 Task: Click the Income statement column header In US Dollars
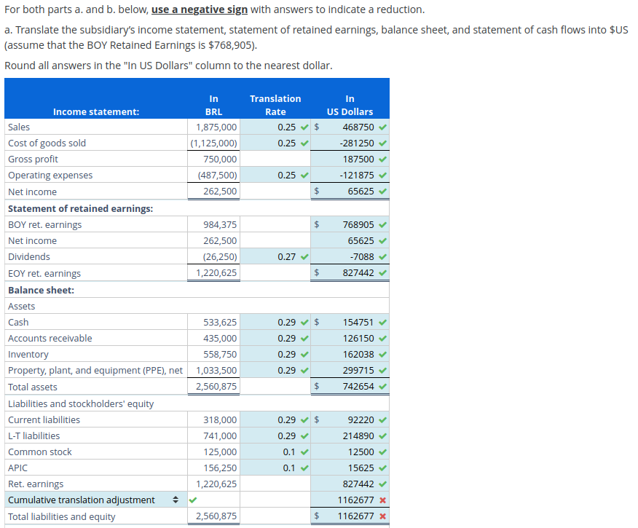coord(350,106)
